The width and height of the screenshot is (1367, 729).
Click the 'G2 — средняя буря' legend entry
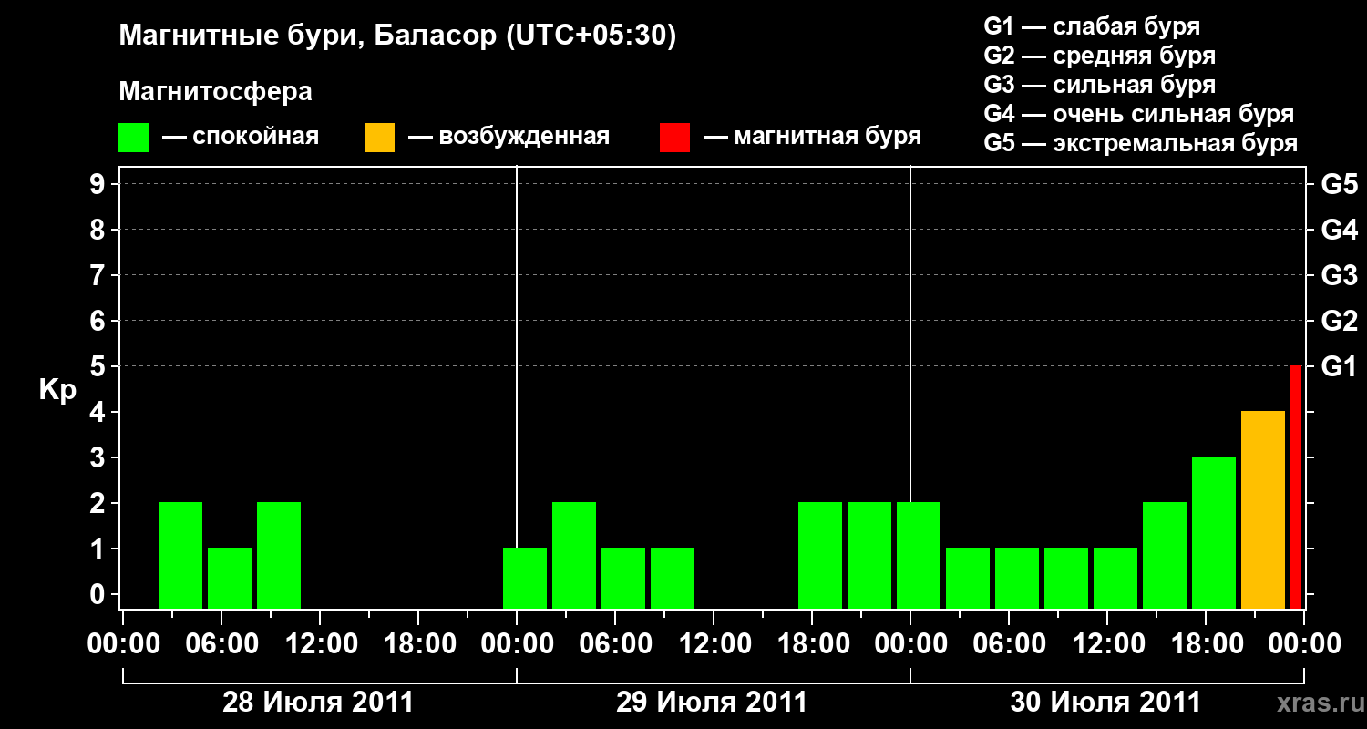(x=1100, y=56)
